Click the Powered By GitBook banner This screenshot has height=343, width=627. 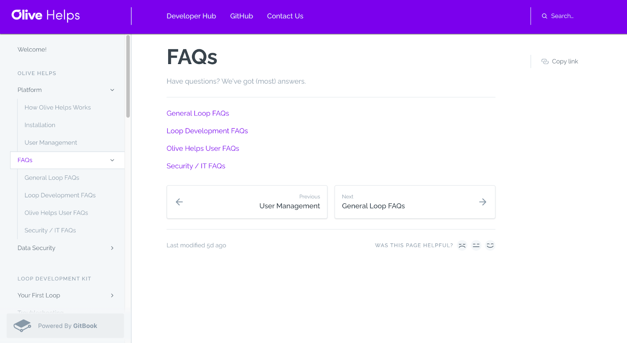click(65, 326)
